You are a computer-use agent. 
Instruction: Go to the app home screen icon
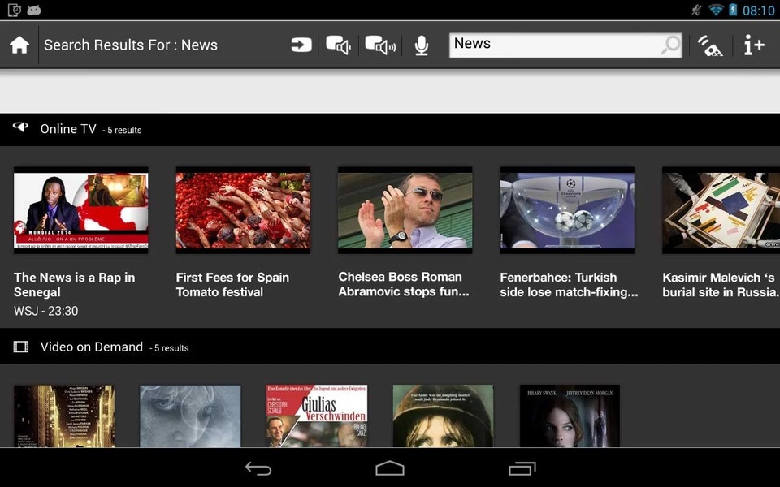coord(19,45)
